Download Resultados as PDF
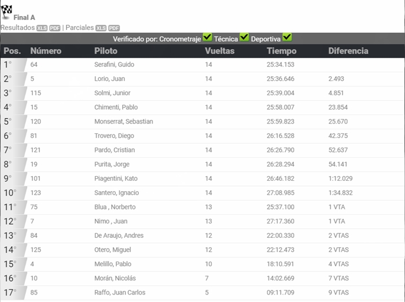Screen dimensions: 405x302 55,28
